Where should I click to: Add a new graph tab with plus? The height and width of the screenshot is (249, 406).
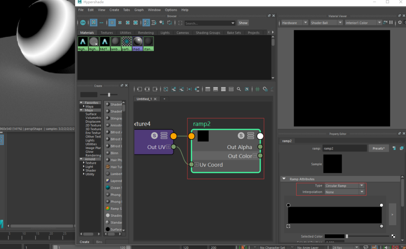click(x=164, y=99)
